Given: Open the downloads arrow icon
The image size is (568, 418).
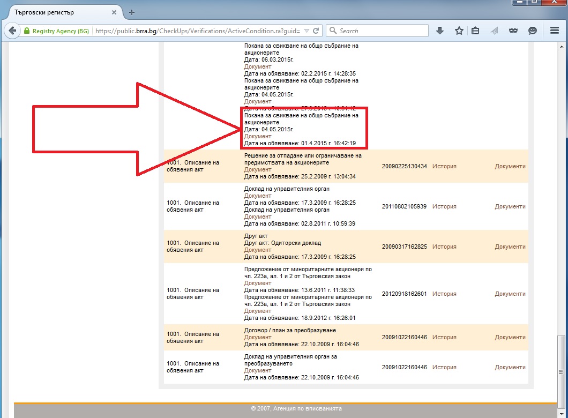Looking at the screenshot, I should click(x=440, y=31).
